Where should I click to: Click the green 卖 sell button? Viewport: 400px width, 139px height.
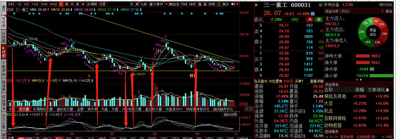319,19
